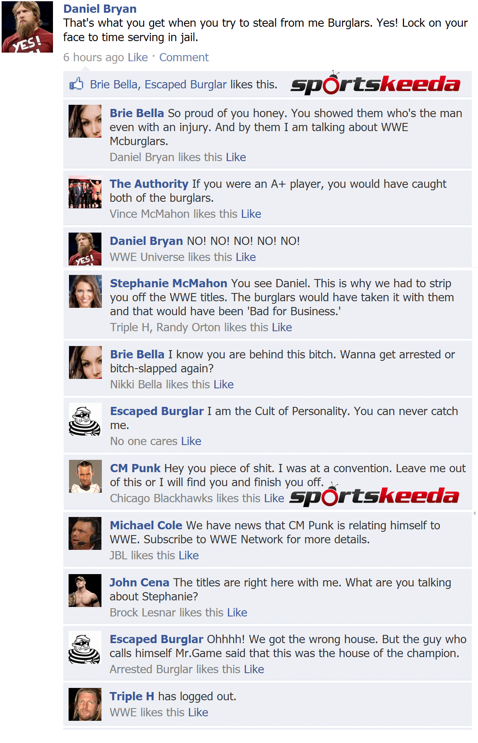Like The Authority's comment
Viewport: 478px width, 743px height.
pos(251,214)
